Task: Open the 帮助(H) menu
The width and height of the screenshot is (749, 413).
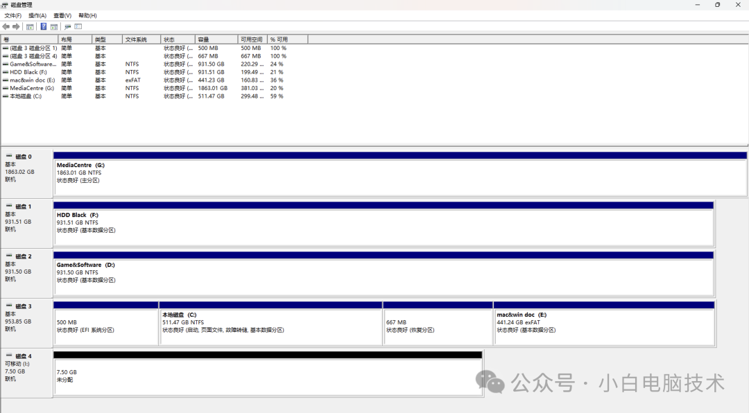Action: (87, 16)
